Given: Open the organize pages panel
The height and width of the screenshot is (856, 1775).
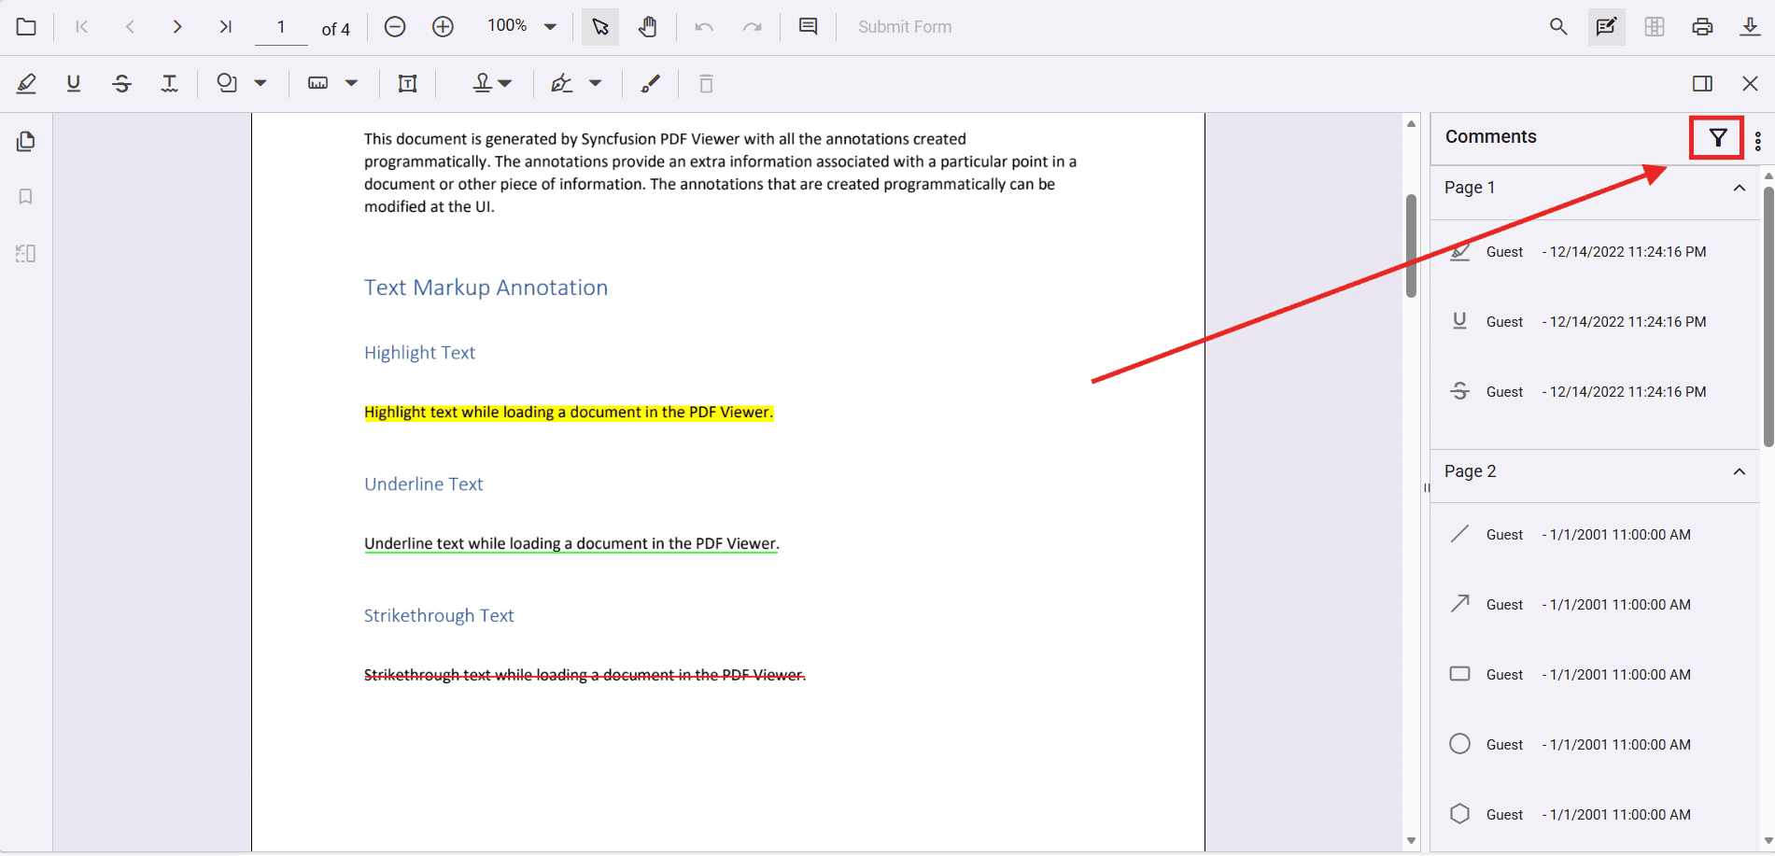Looking at the screenshot, I should [26, 253].
